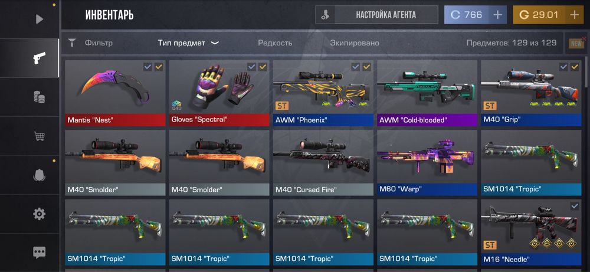
Task: Select the pistol inventory sidebar icon
Action: click(x=39, y=58)
